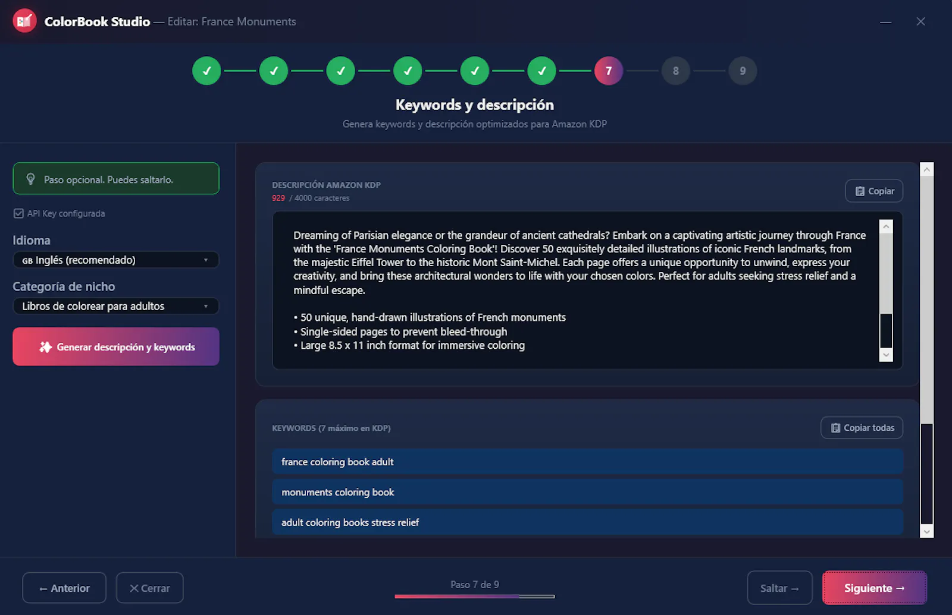This screenshot has height=615, width=952.
Task: Open the Idioma dropdown (Inglés recomendado)
Action: click(x=116, y=260)
